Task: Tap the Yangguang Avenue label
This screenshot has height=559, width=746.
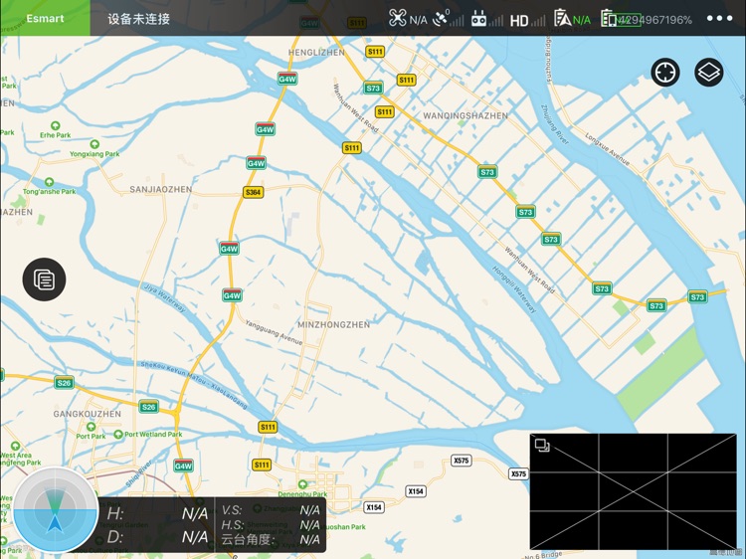Action: coord(274,332)
